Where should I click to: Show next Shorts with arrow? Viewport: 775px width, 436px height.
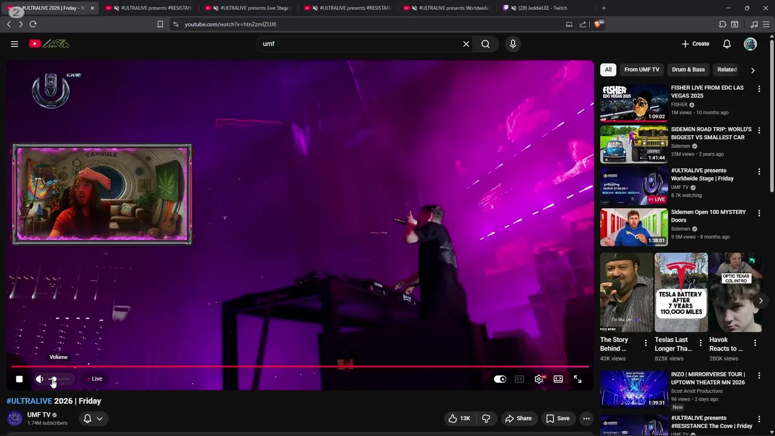pos(761,300)
